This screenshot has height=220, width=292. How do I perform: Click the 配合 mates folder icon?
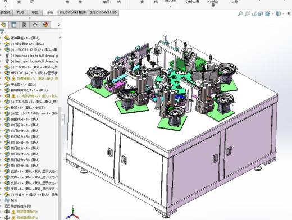pyautogui.click(x=7, y=200)
